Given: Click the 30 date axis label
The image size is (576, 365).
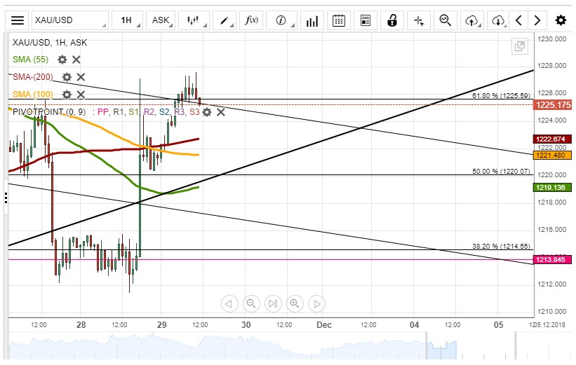Looking at the screenshot, I should (x=246, y=324).
